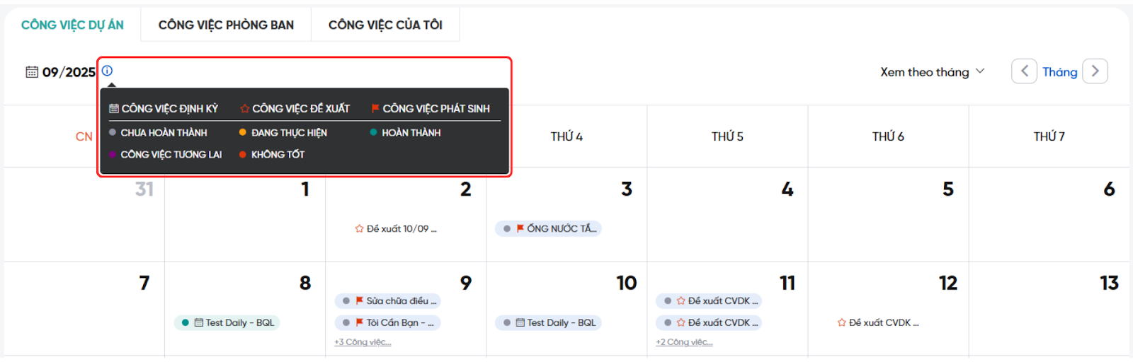Click the red flag on Sửa chữa điều task
The width and height of the screenshot is (1133, 362).
[x=360, y=300]
